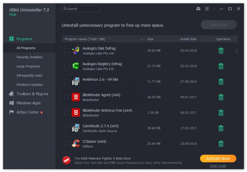Check the Auslogics Registry Defrag checkbox
Image resolution: width=247 pixels, height=172 pixels.
pyautogui.click(x=66, y=66)
